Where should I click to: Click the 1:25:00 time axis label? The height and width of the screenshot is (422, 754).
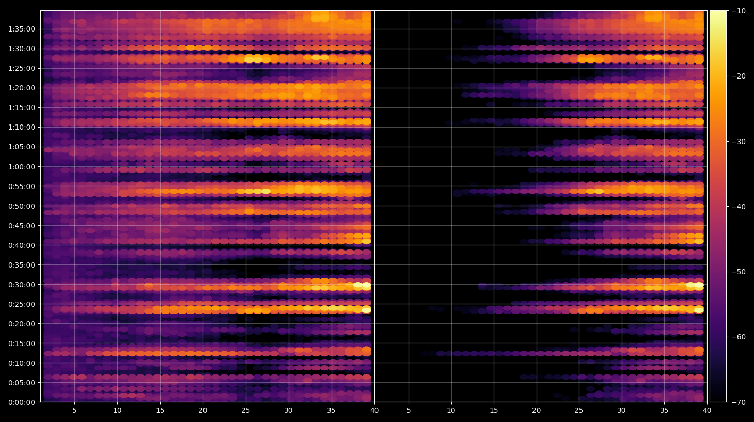coord(22,68)
